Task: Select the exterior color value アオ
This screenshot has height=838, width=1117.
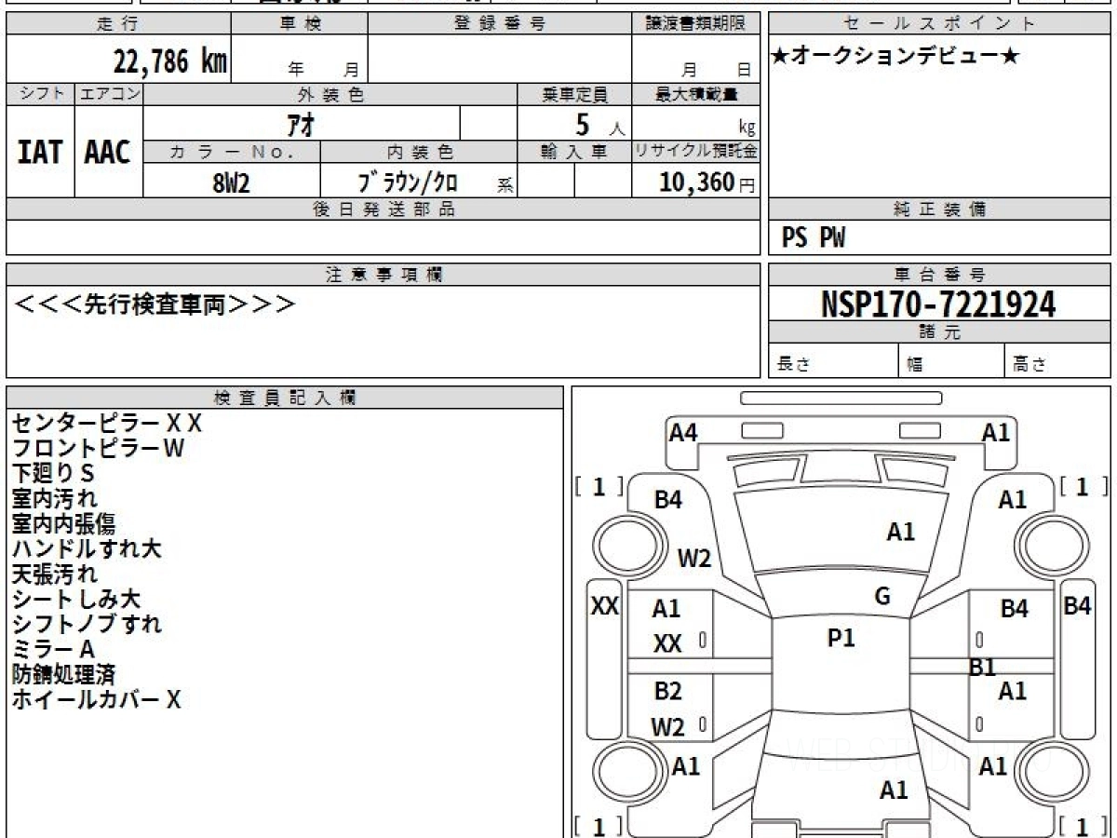Action: point(303,123)
